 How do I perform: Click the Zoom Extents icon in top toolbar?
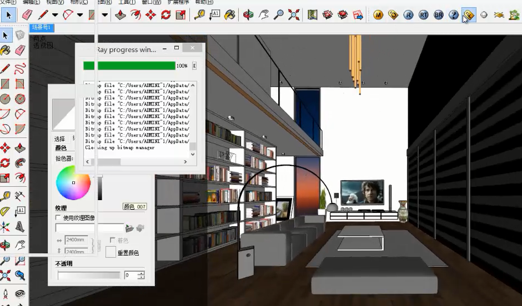tap(294, 15)
